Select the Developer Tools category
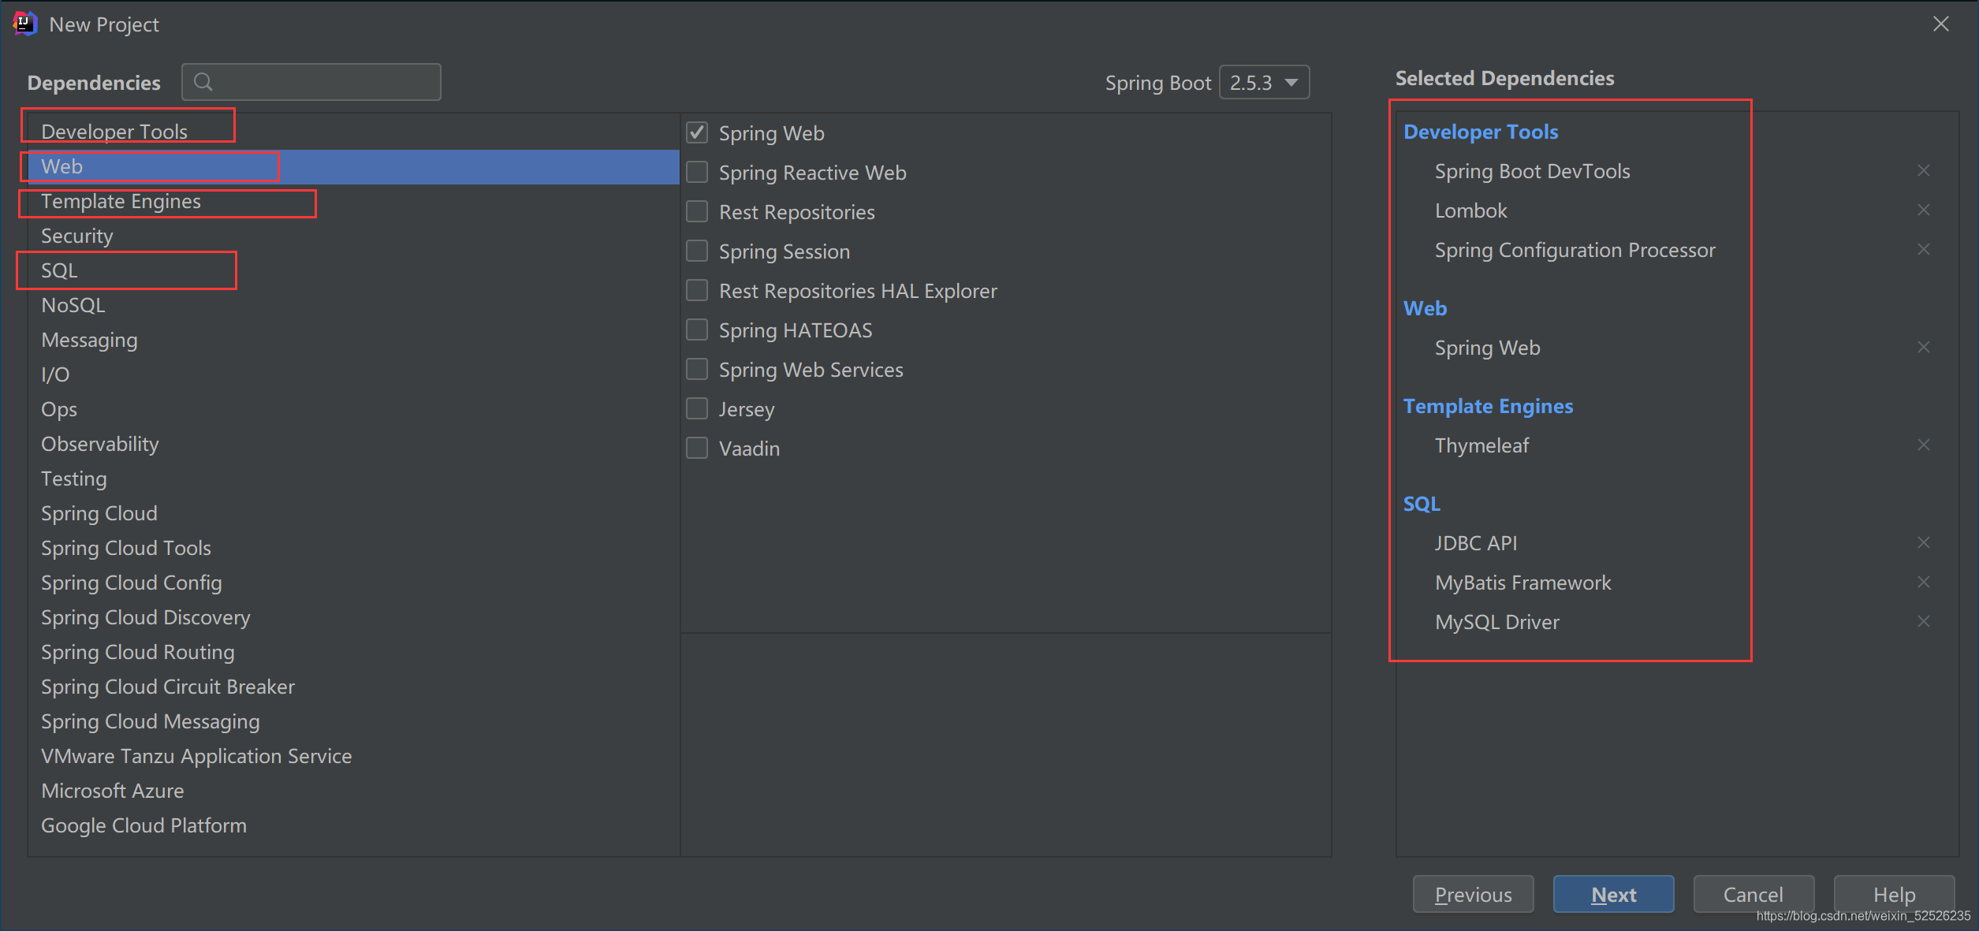 click(x=353, y=132)
